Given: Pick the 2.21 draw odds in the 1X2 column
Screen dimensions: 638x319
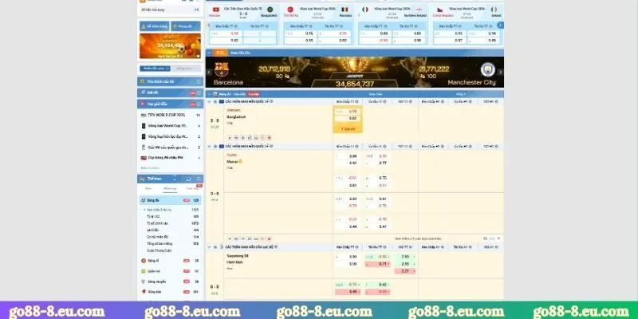Looking at the screenshot, I should tap(405, 271).
